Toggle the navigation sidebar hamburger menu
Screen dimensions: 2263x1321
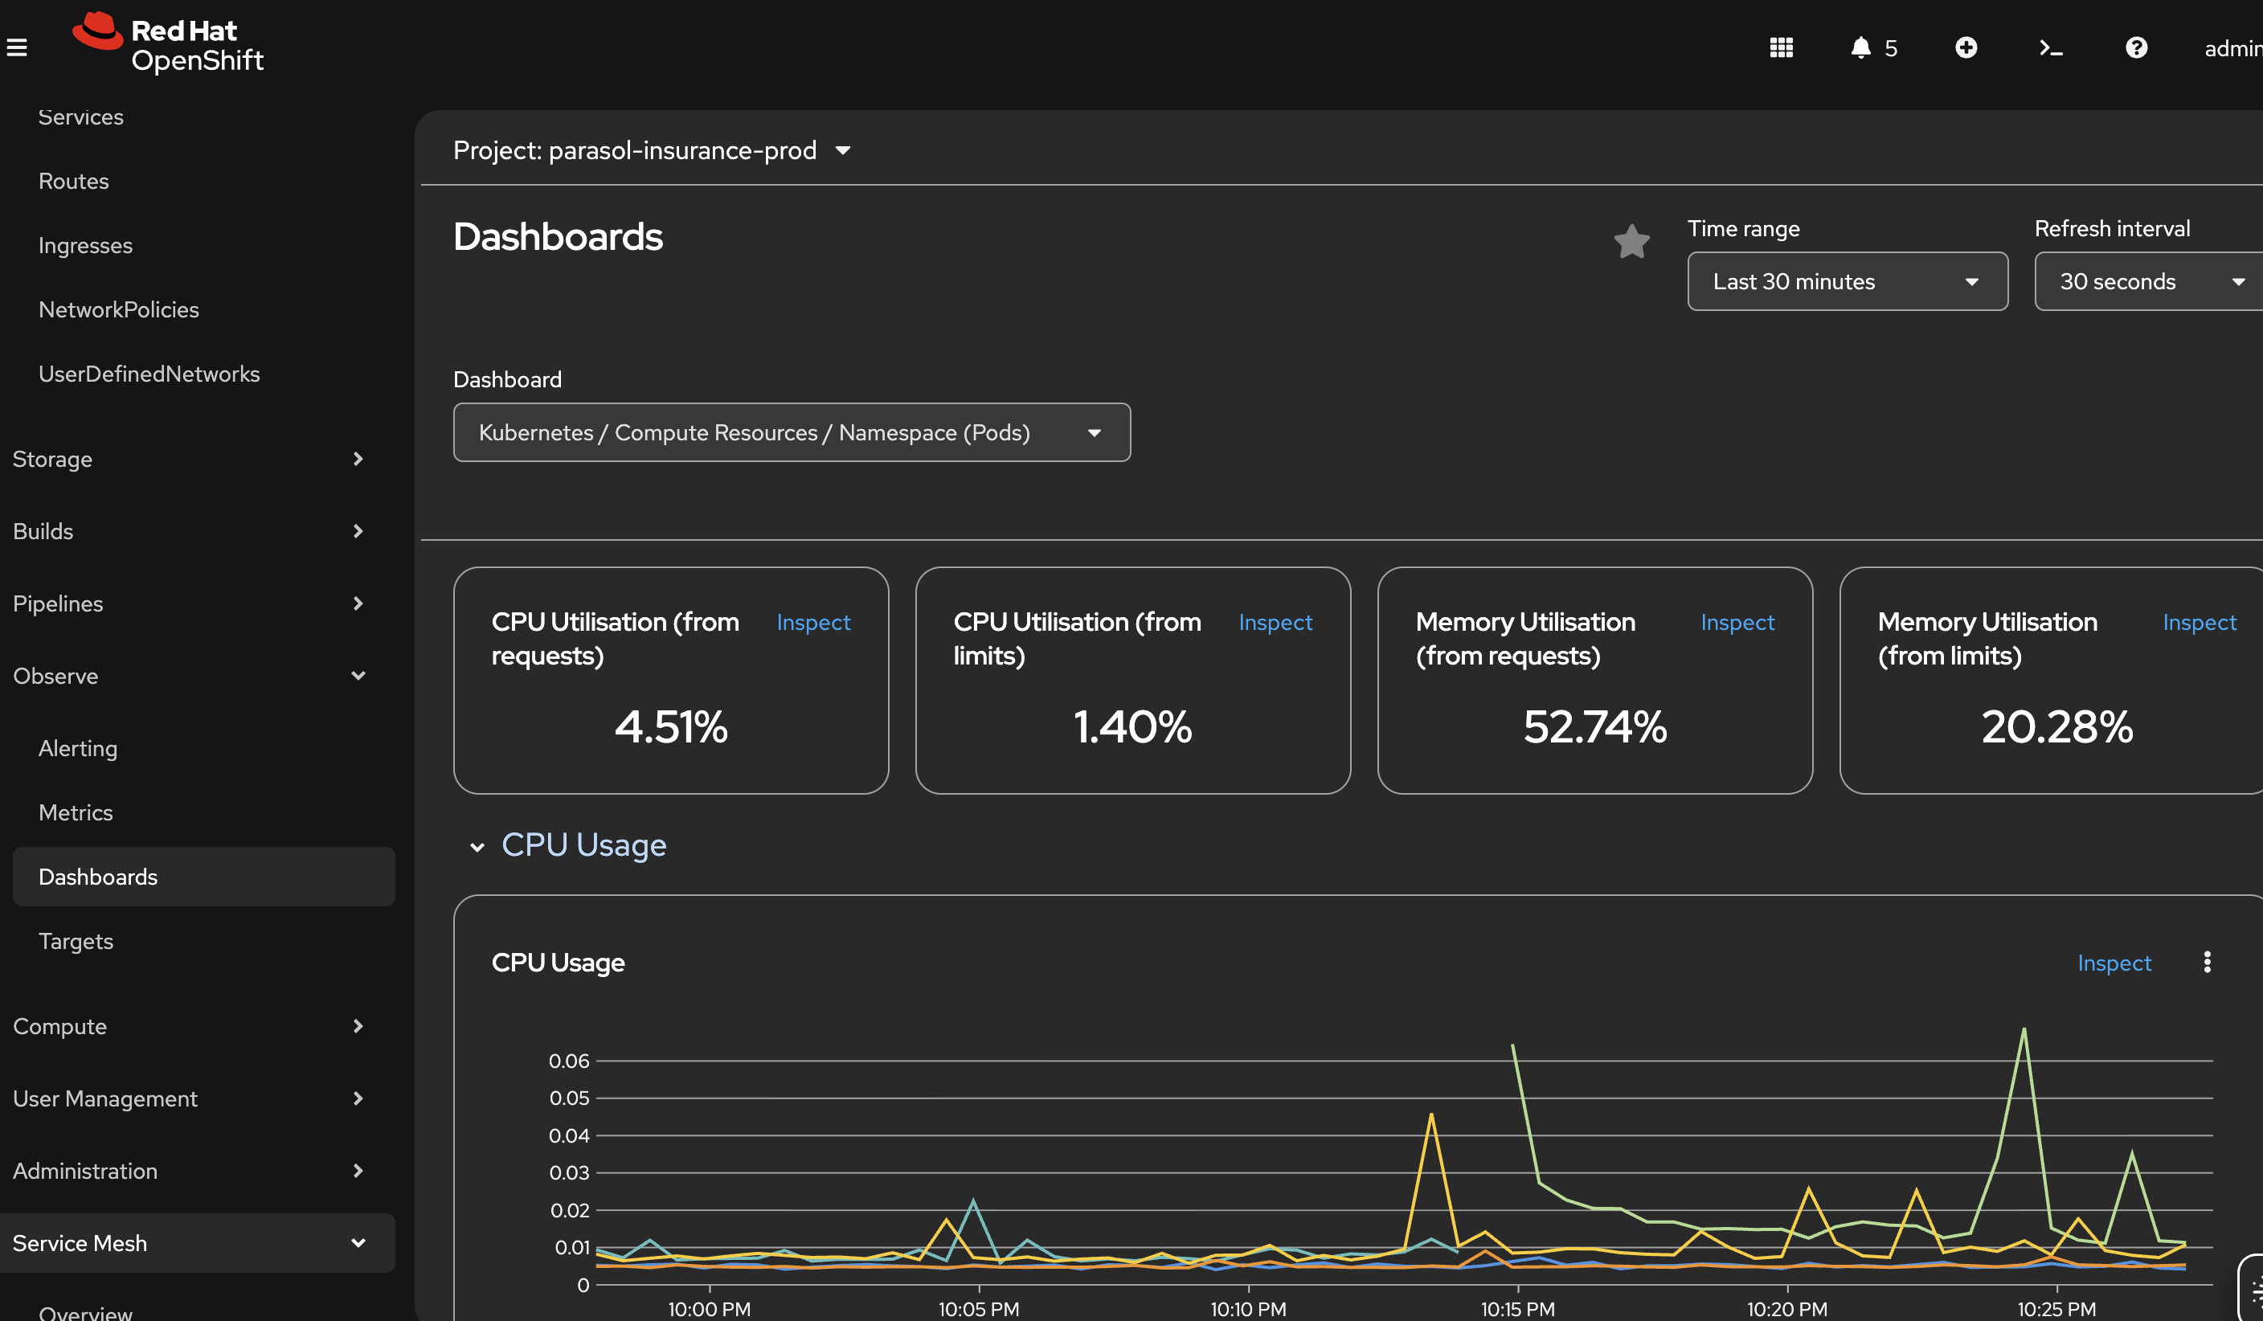(18, 47)
